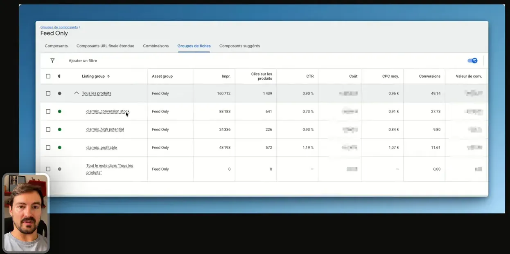Click the 9,80 conversions cell

(x=437, y=129)
